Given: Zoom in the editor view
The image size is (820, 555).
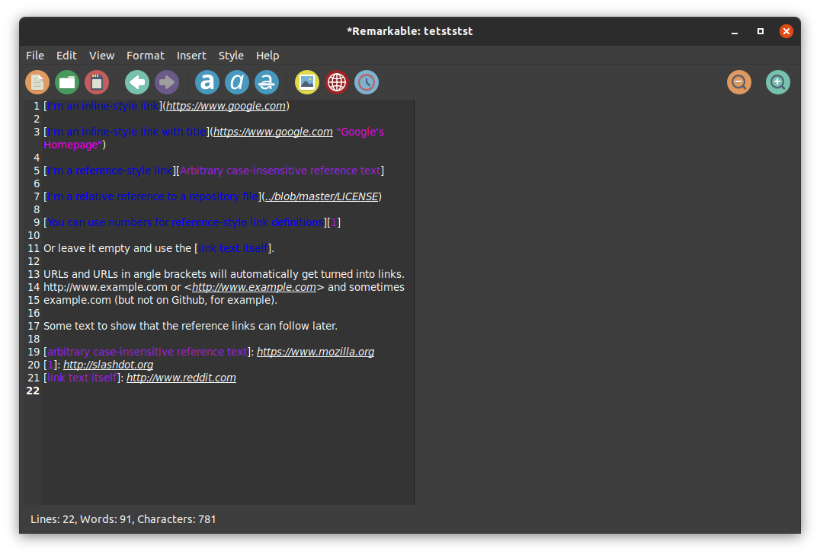Looking at the screenshot, I should 778,82.
